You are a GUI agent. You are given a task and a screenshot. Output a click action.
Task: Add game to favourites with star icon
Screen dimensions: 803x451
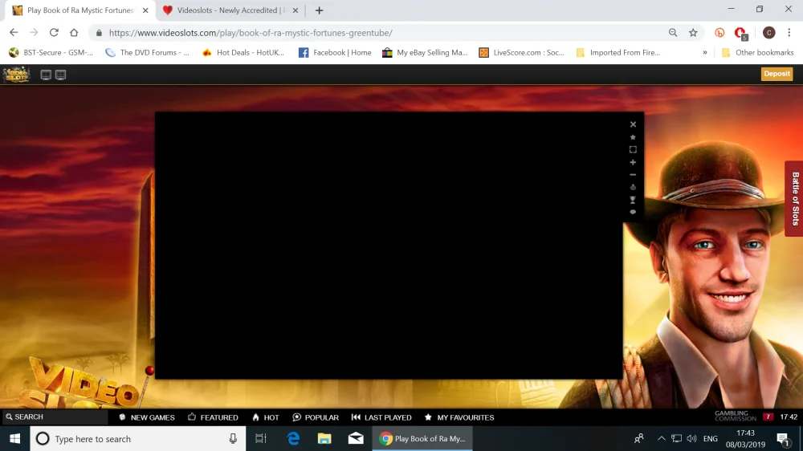click(x=633, y=137)
